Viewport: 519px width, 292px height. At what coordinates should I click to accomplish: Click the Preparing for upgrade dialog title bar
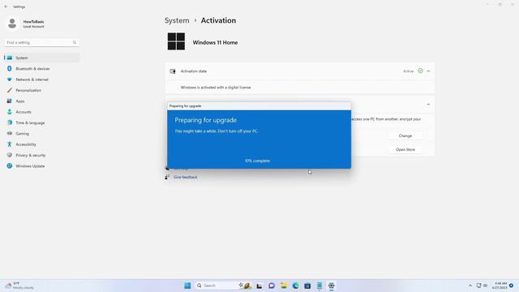click(x=259, y=106)
